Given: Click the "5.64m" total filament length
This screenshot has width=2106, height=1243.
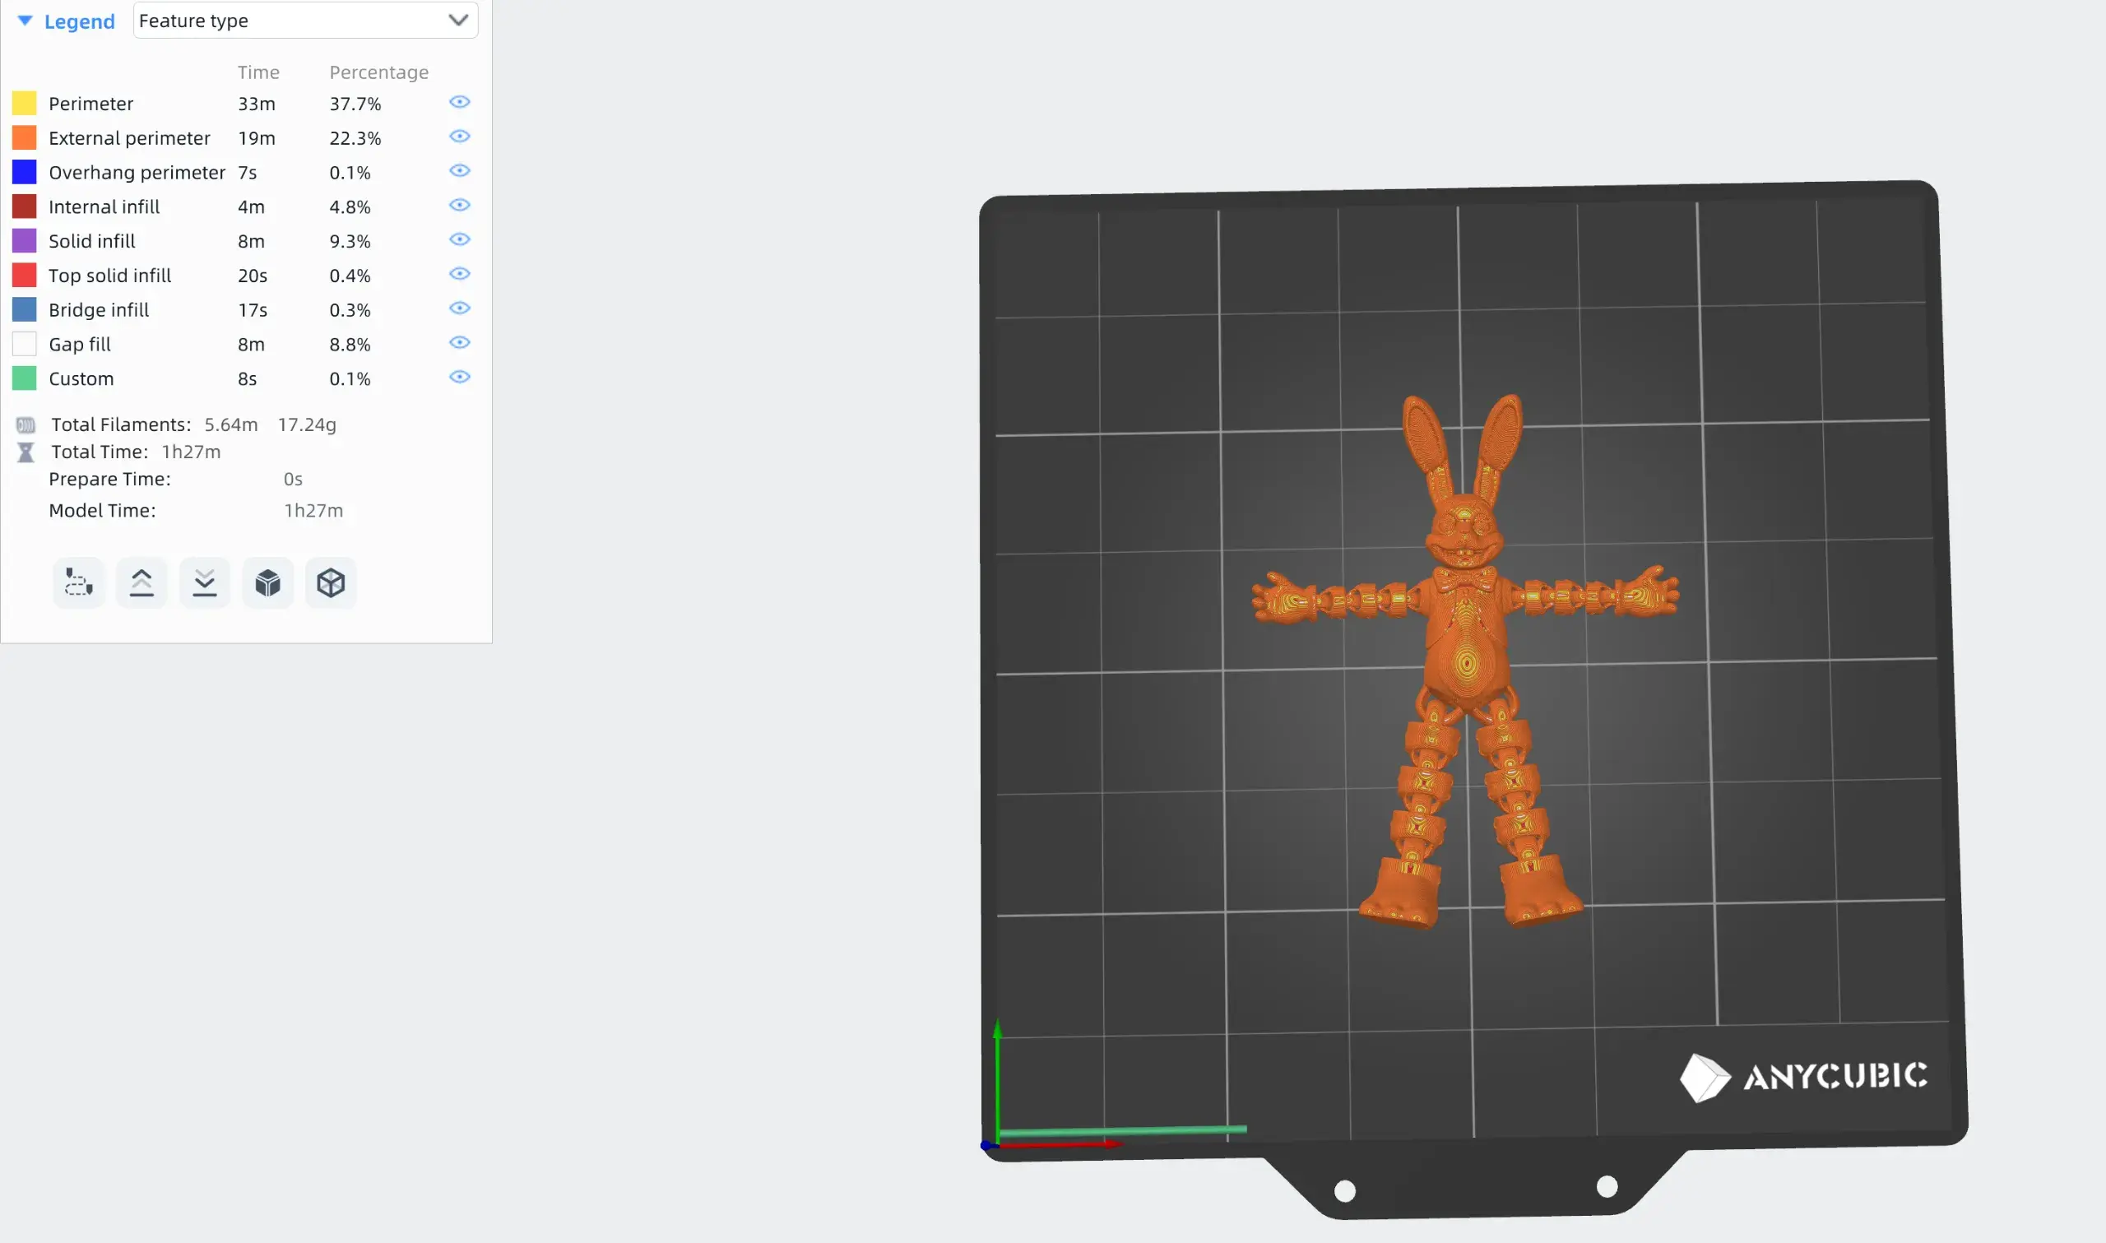Looking at the screenshot, I should tap(231, 424).
